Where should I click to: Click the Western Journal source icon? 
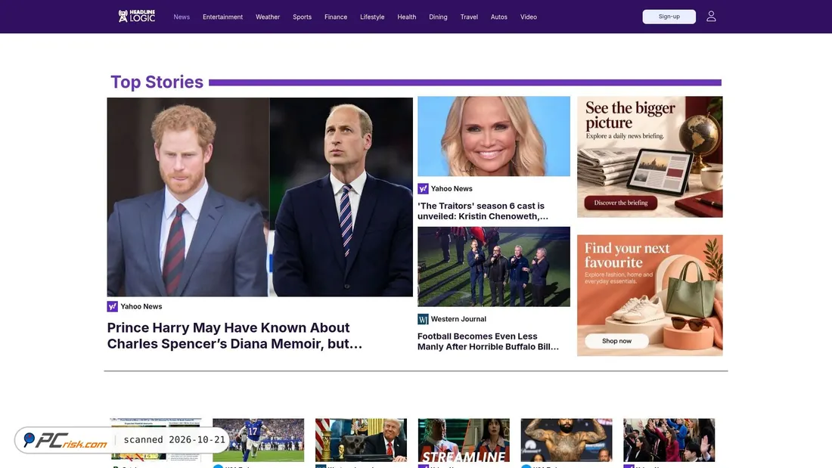point(423,319)
